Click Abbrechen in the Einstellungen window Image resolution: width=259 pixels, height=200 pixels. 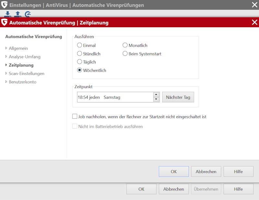(174, 189)
